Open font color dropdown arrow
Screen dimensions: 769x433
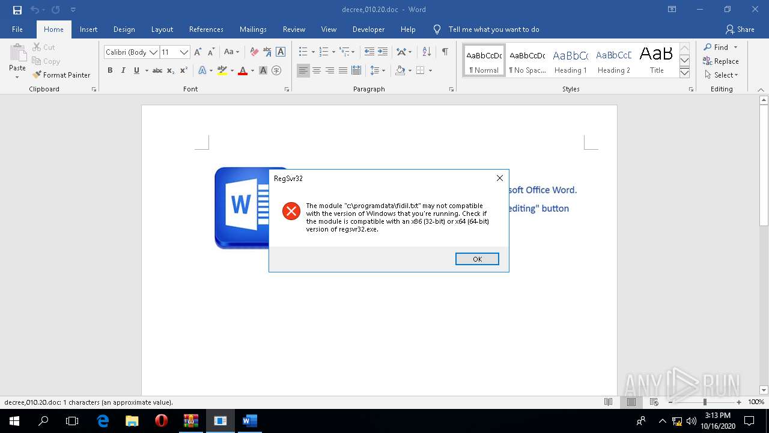coord(252,71)
